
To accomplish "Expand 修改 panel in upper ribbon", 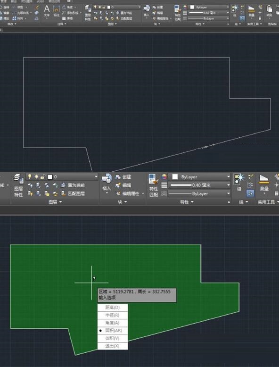I will (x=12, y=24).
